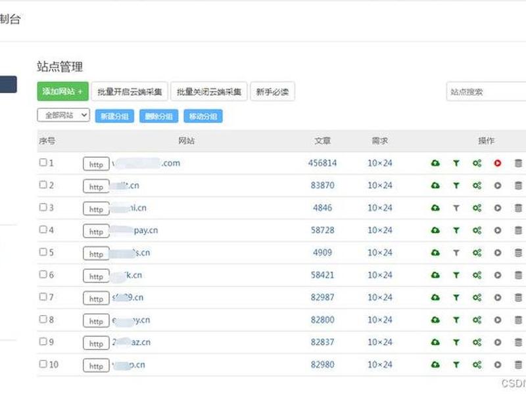Tick the checkbox for site 3
Viewport: 526px width, 394px height.
pos(43,207)
